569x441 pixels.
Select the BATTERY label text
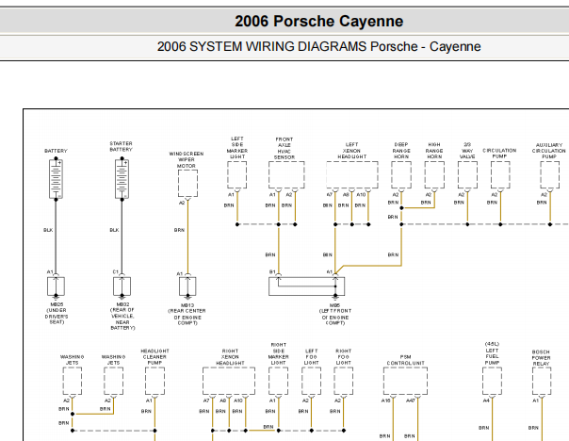pos(56,151)
